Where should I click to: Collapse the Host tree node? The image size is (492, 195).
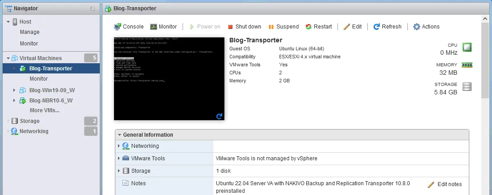[8, 22]
